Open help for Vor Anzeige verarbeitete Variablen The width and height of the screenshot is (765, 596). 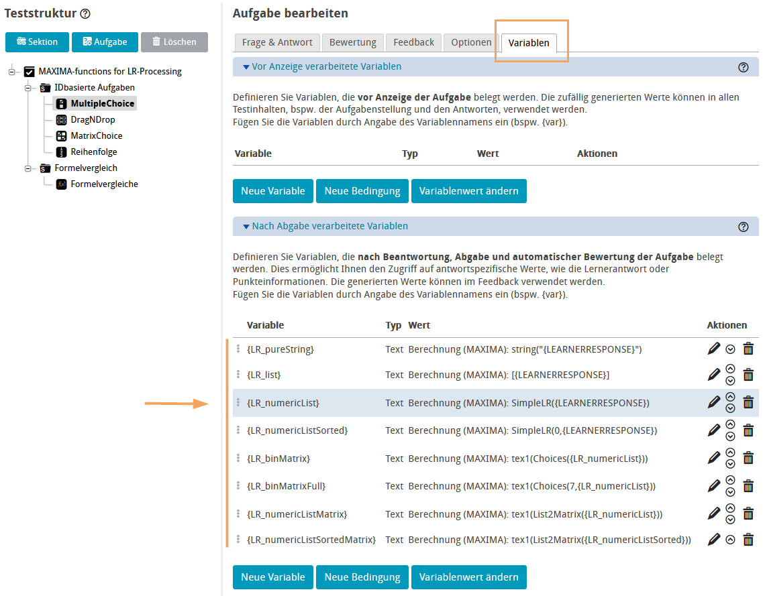pos(743,67)
